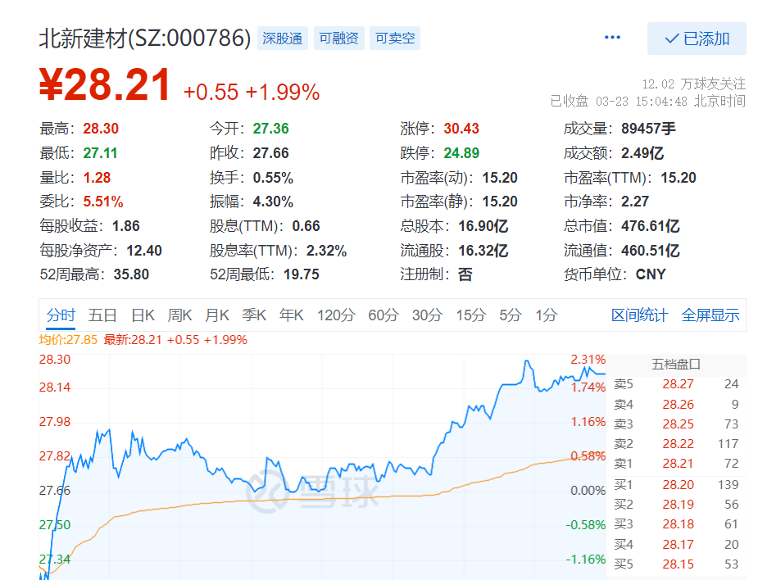758x580 pixels.
Task: Click the 股息率(TTM) value 2.32%
Action: pyautogui.click(x=326, y=251)
